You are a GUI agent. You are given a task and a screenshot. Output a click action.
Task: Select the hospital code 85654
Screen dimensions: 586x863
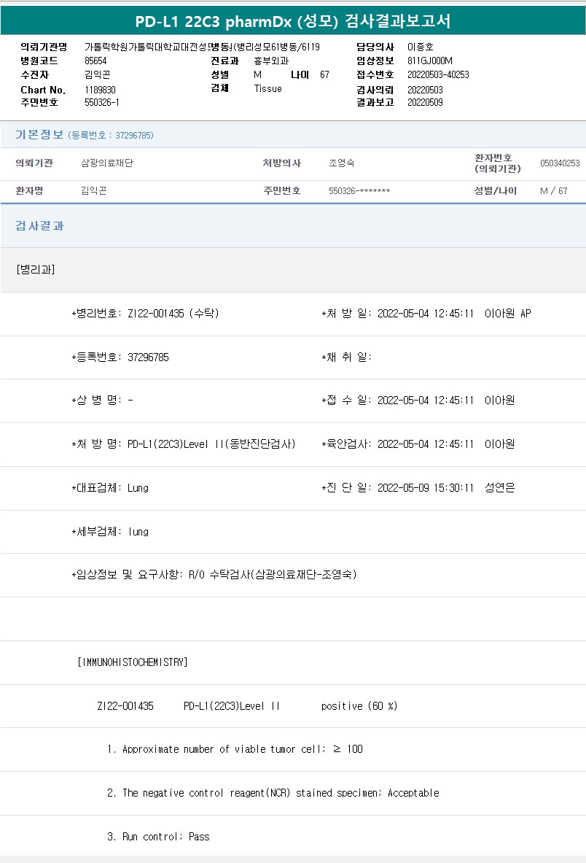click(95, 61)
